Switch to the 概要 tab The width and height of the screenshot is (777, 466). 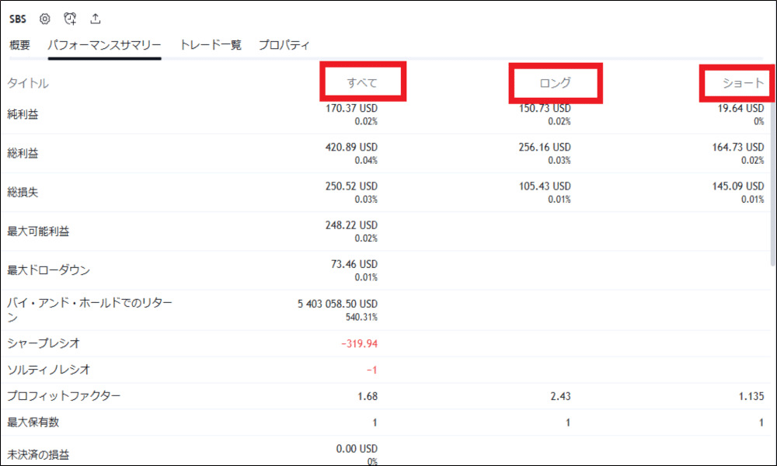[x=20, y=45]
